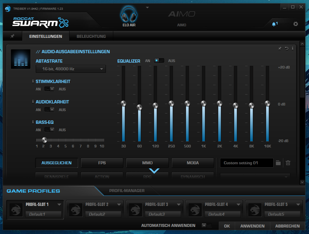Click the Profil-Slot 2 ROCCAT icon

point(76,210)
